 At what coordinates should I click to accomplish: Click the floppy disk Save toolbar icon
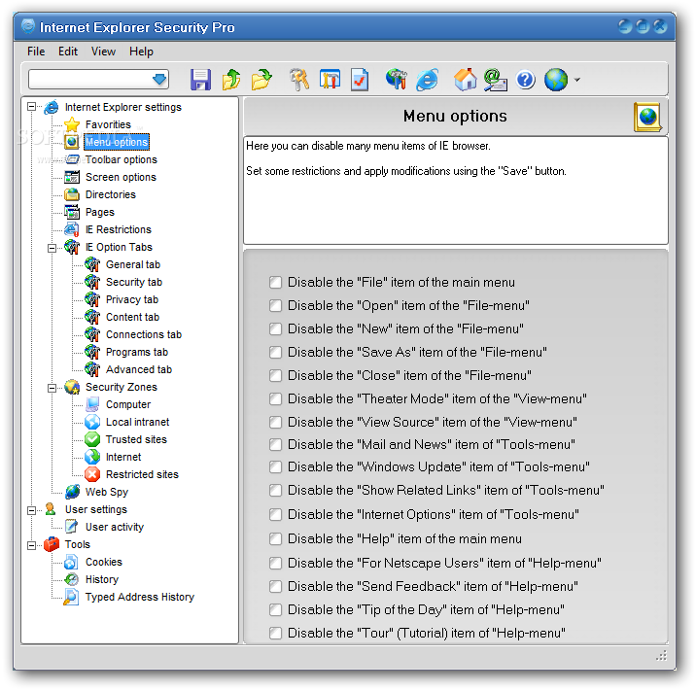200,80
